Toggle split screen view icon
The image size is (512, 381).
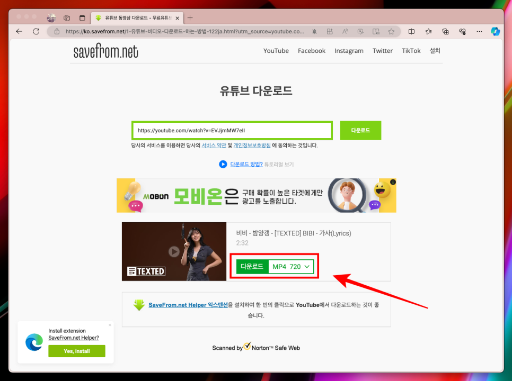click(411, 31)
